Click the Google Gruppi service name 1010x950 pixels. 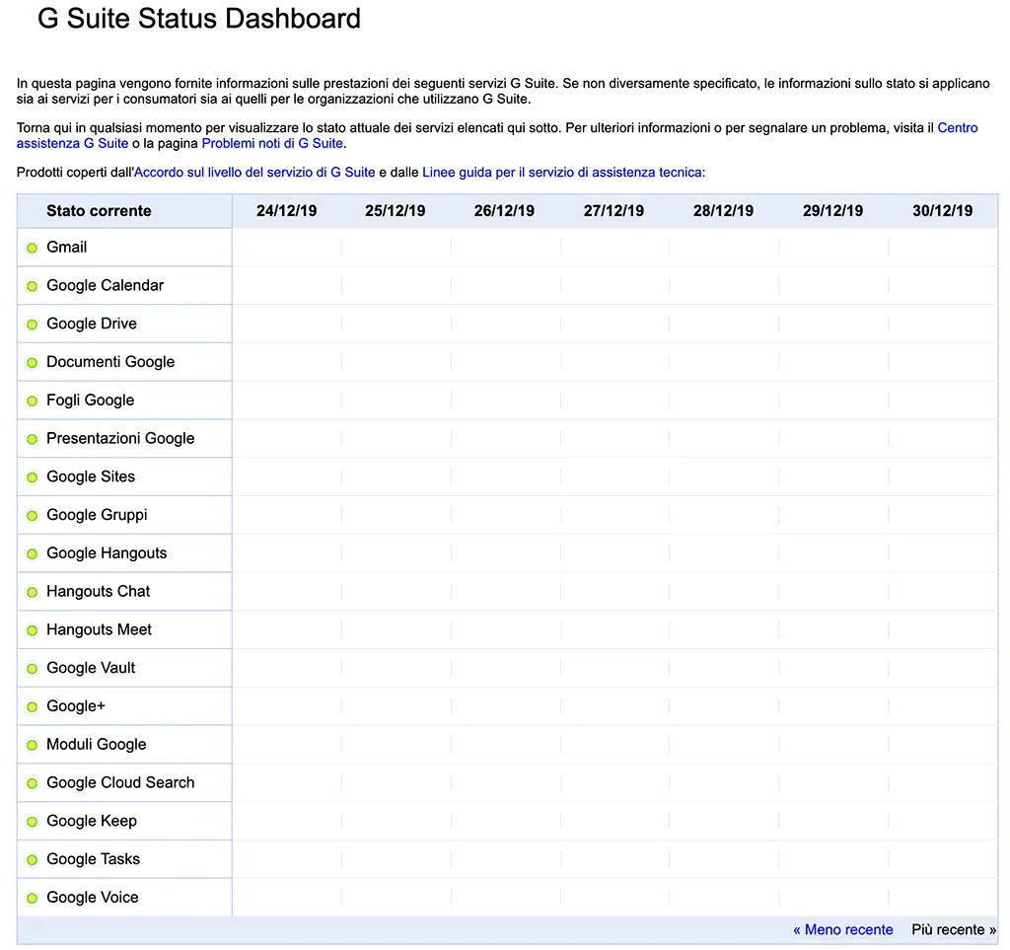(x=97, y=515)
